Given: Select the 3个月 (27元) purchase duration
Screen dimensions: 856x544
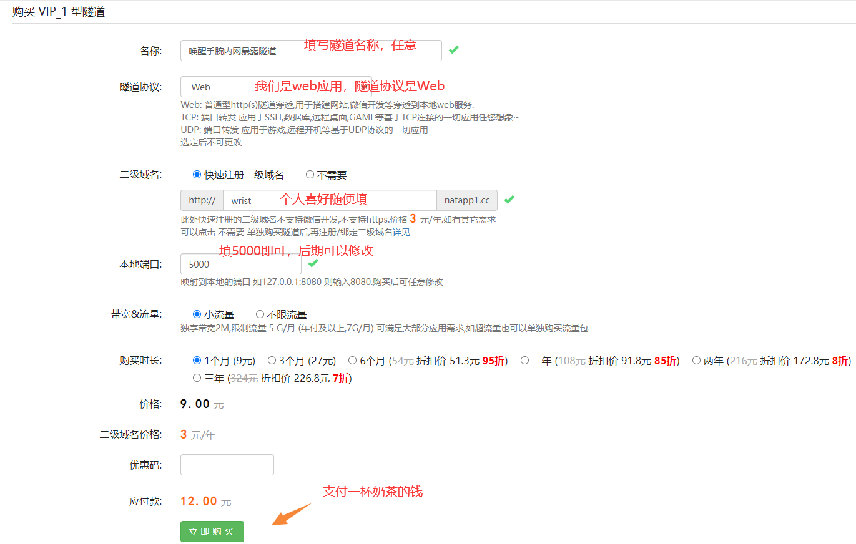Looking at the screenshot, I should [x=272, y=360].
